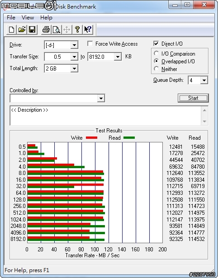Click the grayed move arrows toolbar icon

click(66, 29)
